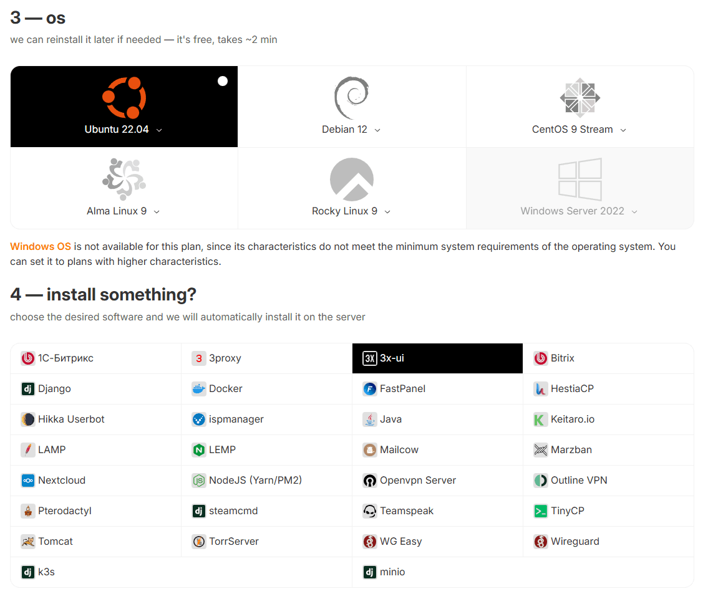Toggle the selected Ubuntu radio dot
Screen dimensions: 703x594
[223, 81]
